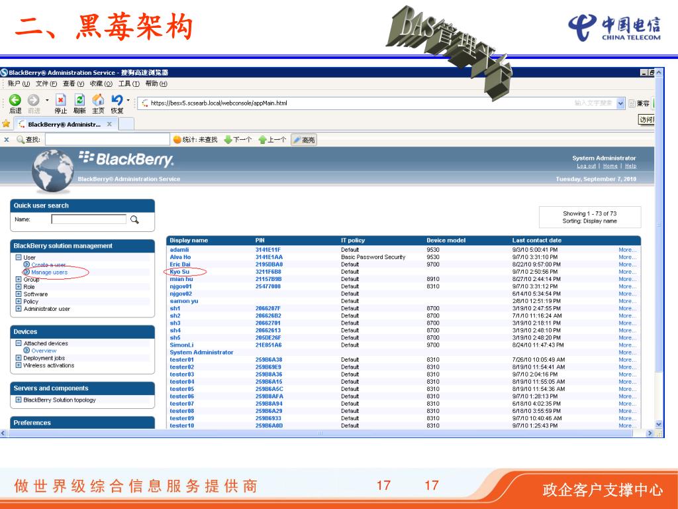Open user SimonLi
This screenshot has height=509, width=678.
[181, 345]
